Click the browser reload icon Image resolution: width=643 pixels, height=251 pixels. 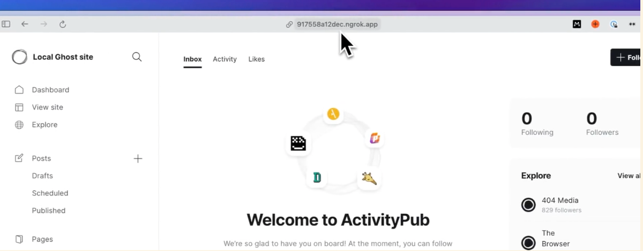click(62, 24)
